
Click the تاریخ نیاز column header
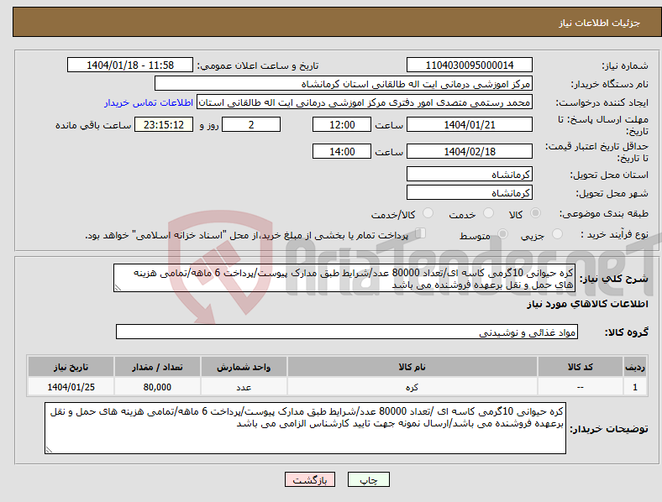[x=71, y=367]
